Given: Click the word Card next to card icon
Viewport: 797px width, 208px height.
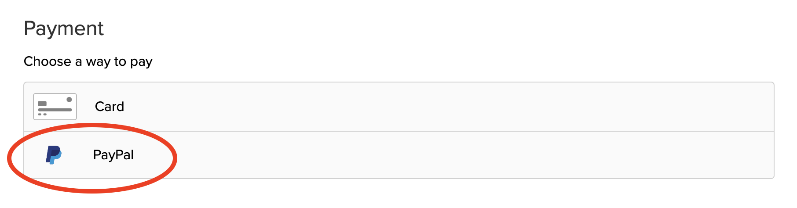Looking at the screenshot, I should pos(110,107).
